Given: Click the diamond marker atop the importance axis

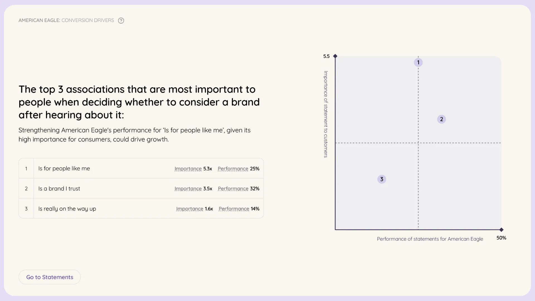Looking at the screenshot, I should click(335, 56).
